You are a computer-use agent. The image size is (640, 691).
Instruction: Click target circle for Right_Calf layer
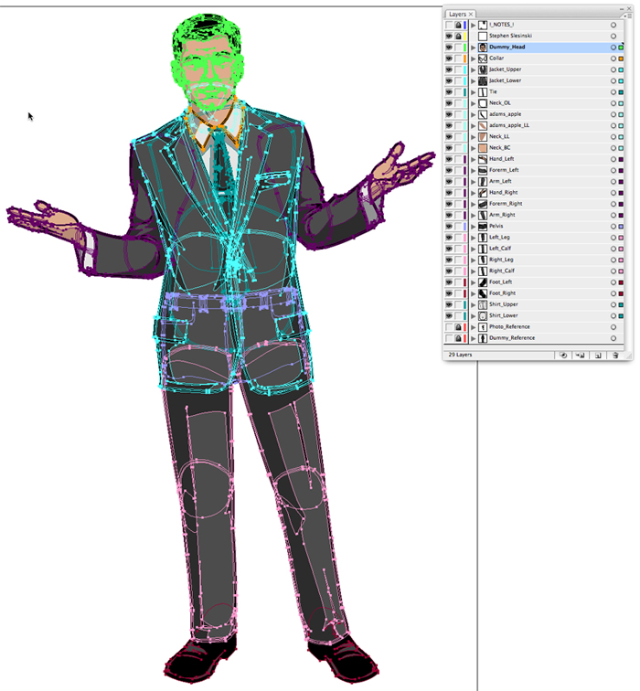click(613, 271)
